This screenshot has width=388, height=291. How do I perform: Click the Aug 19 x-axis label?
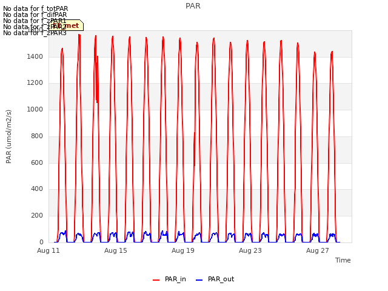pyautogui.click(x=183, y=250)
